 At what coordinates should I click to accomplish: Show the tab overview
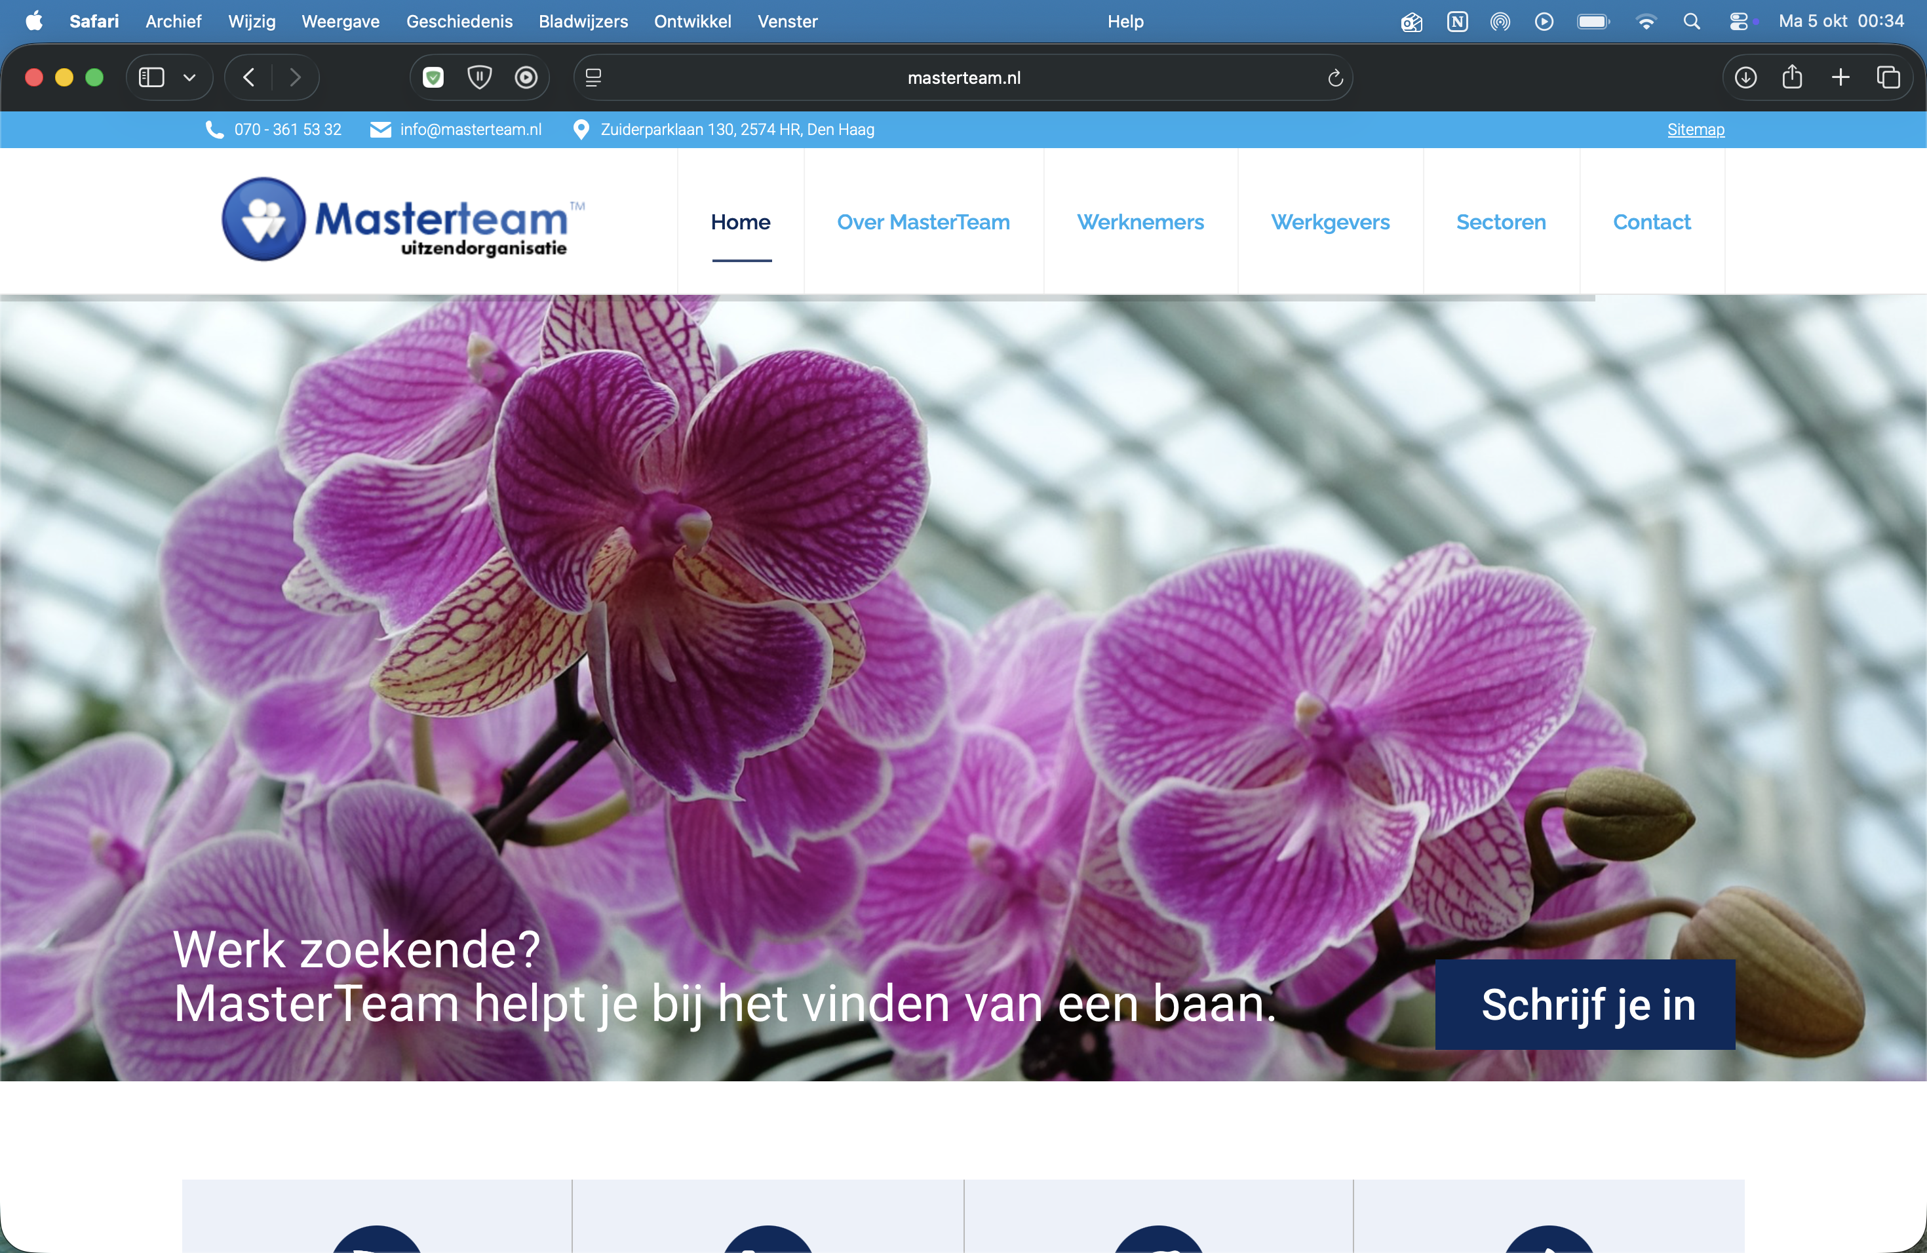1888,78
